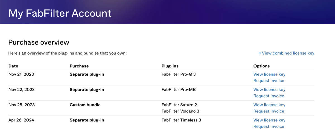The image size is (335, 137).
Task: View license key for FabFilter Pro-Q 3
Action: click(269, 74)
